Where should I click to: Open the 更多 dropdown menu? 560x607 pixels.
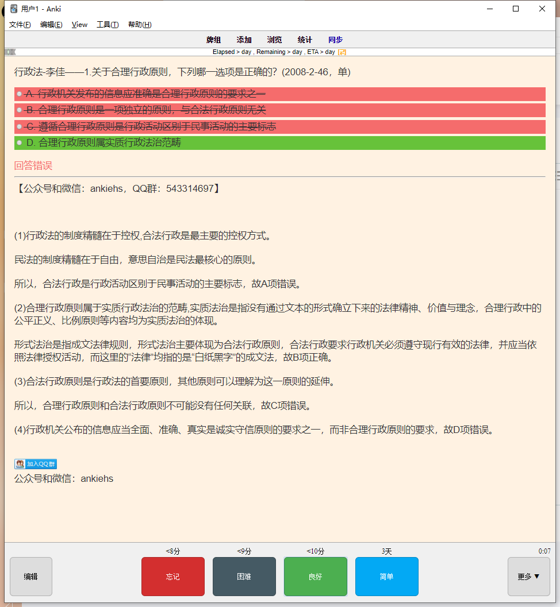[x=528, y=577]
